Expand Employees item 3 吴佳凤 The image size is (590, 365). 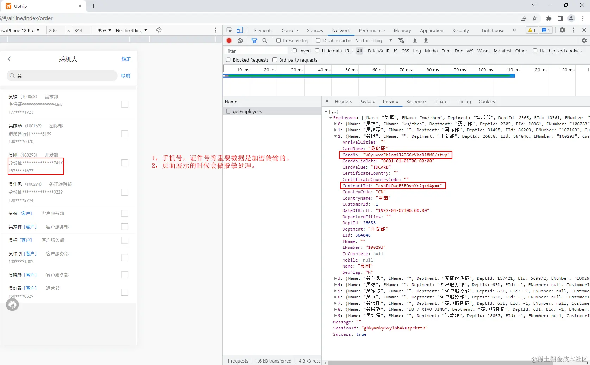pos(335,278)
